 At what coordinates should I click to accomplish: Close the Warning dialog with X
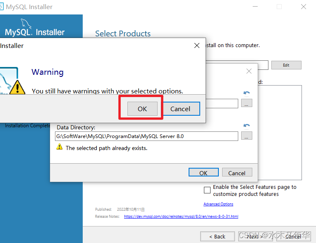[x=197, y=45]
